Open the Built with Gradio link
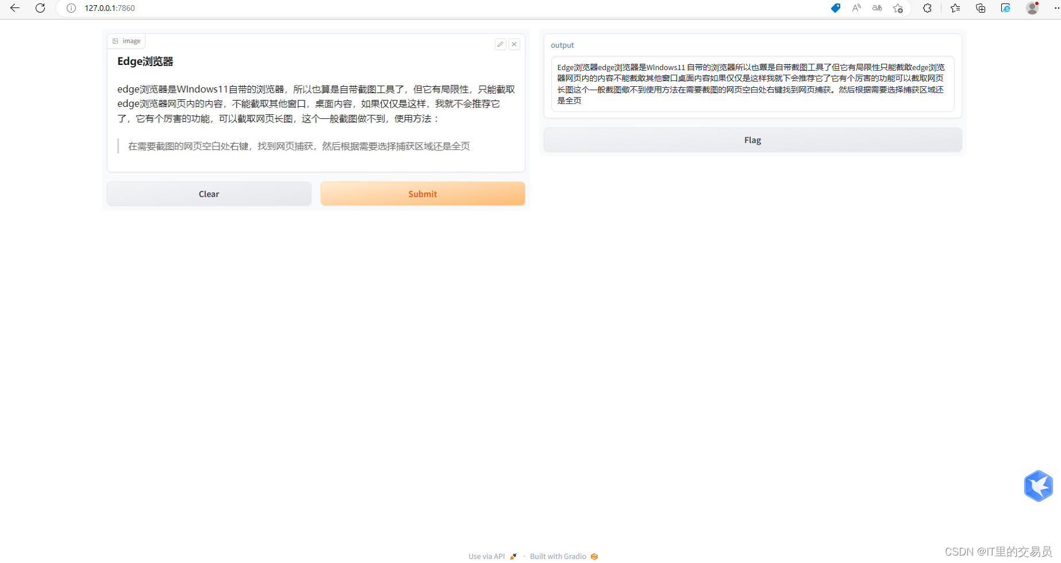Viewport: 1061px width, 563px height. [x=558, y=556]
